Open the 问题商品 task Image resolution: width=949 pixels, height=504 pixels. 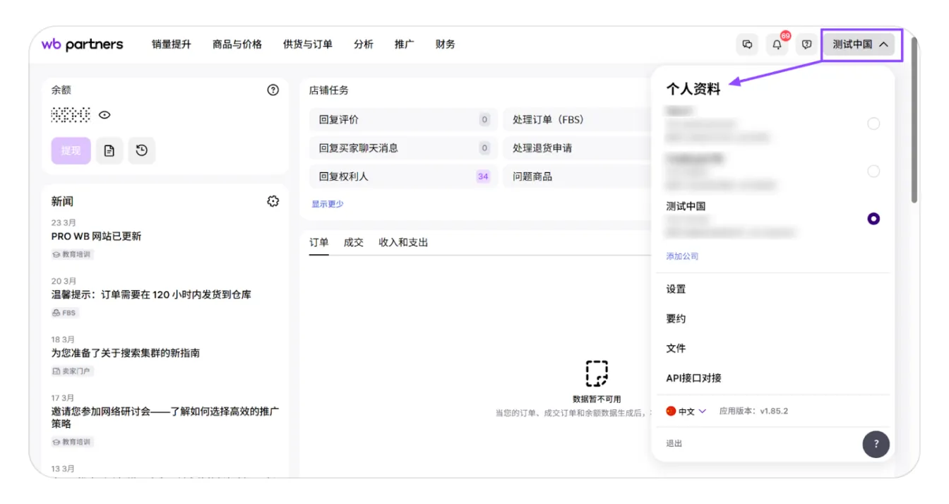pos(578,176)
